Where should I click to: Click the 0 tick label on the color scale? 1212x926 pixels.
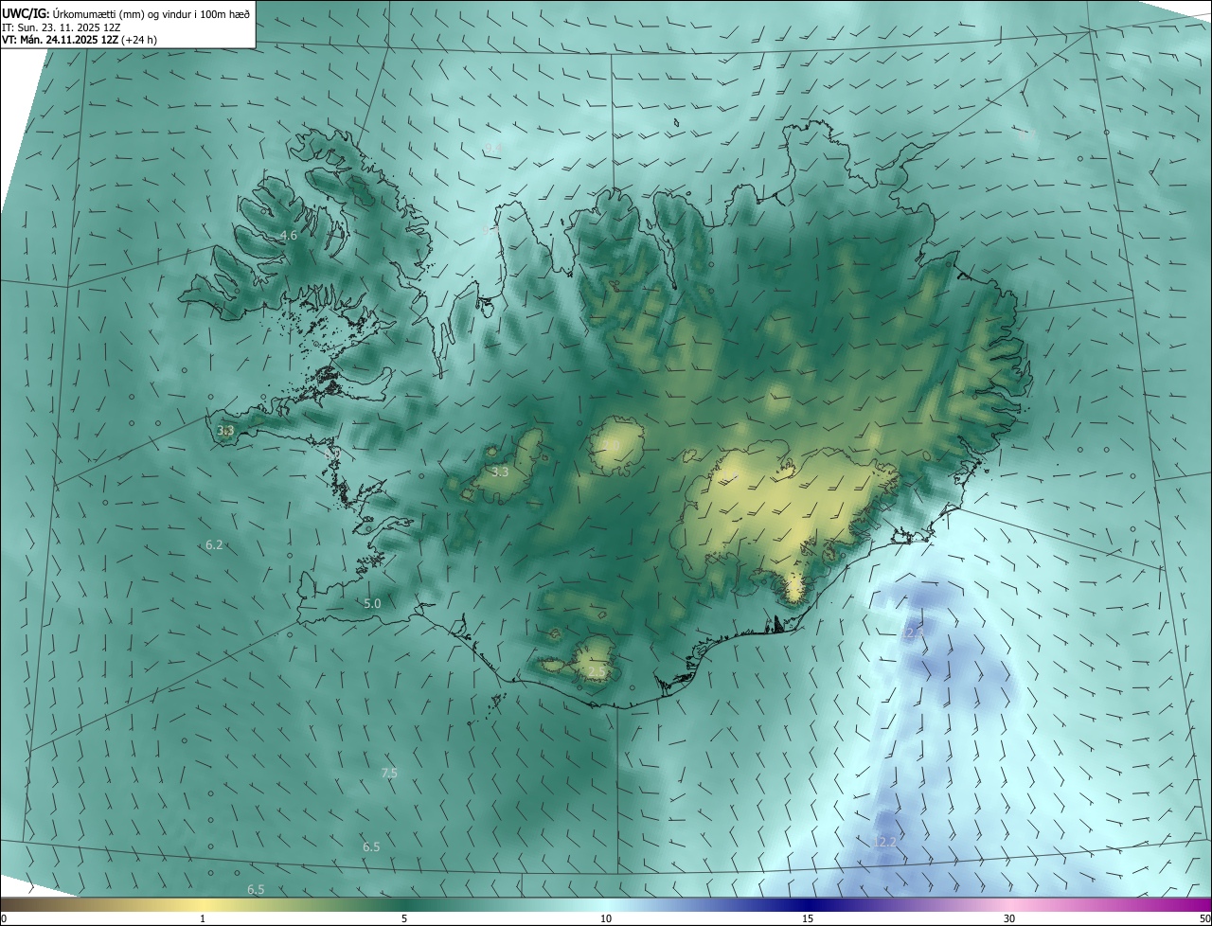(x=4, y=918)
